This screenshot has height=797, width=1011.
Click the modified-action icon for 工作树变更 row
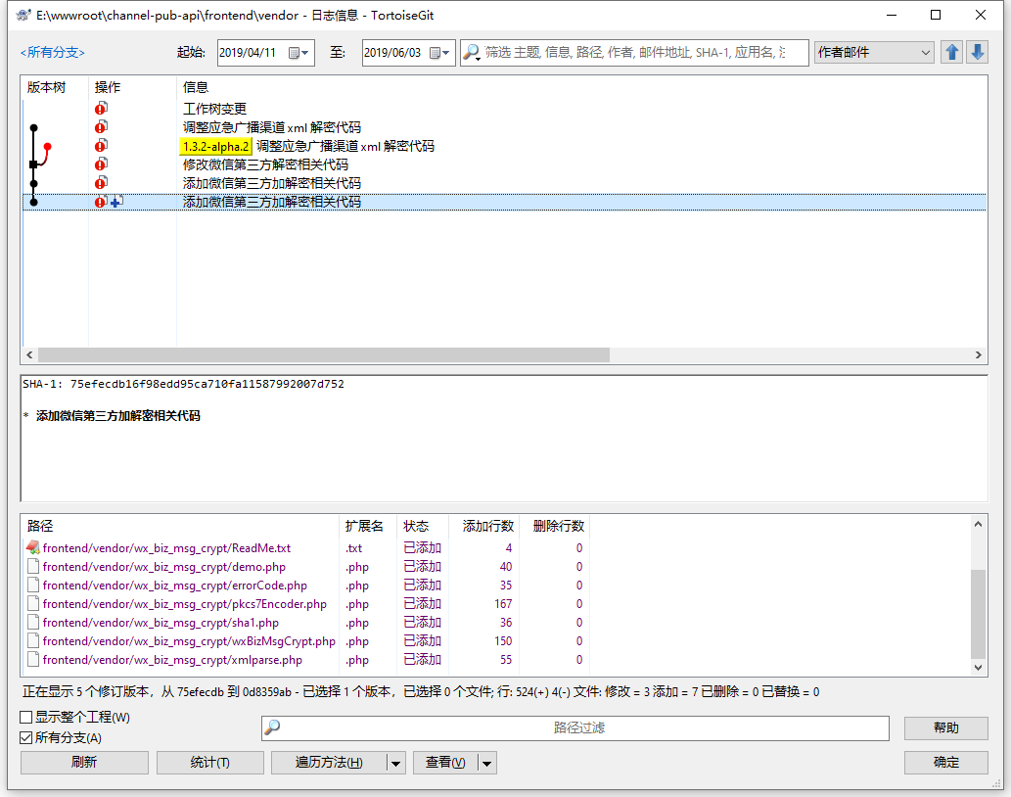(101, 109)
